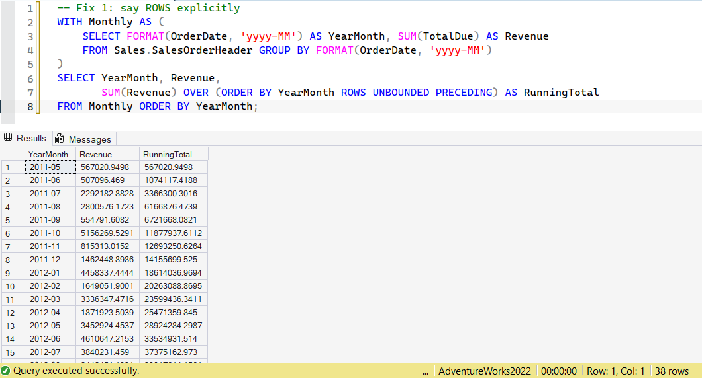Select the cell '2011-06'
This screenshot has width=702, height=378.
pos(50,180)
